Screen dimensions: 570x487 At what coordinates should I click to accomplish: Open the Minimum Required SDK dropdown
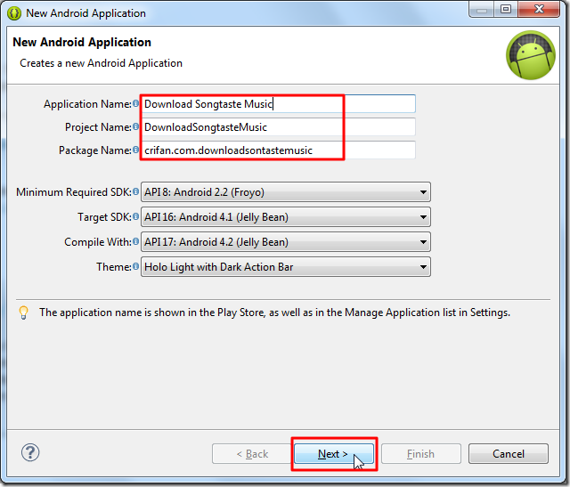tap(285, 192)
